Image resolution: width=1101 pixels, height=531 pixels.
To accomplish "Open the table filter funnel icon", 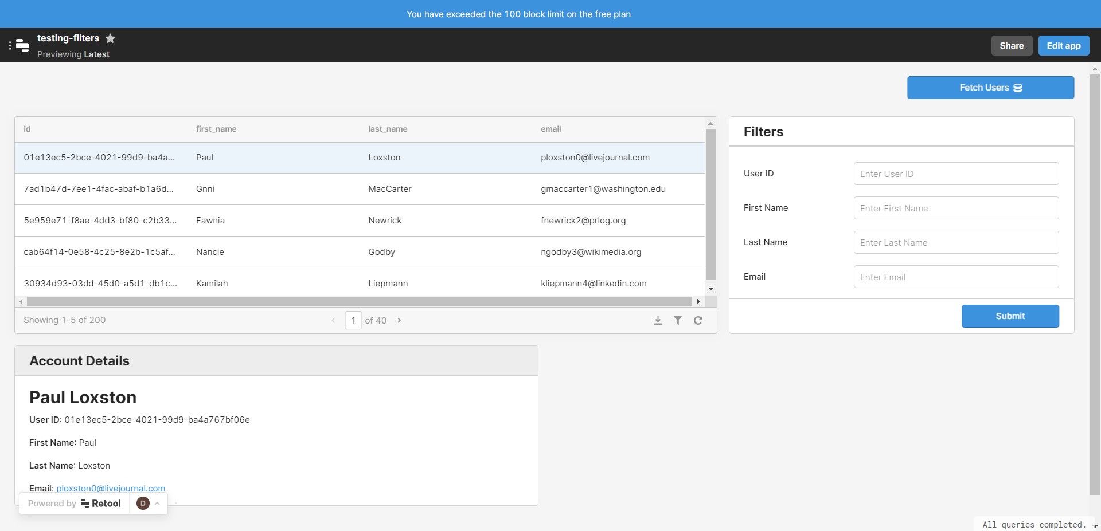I will 678,321.
